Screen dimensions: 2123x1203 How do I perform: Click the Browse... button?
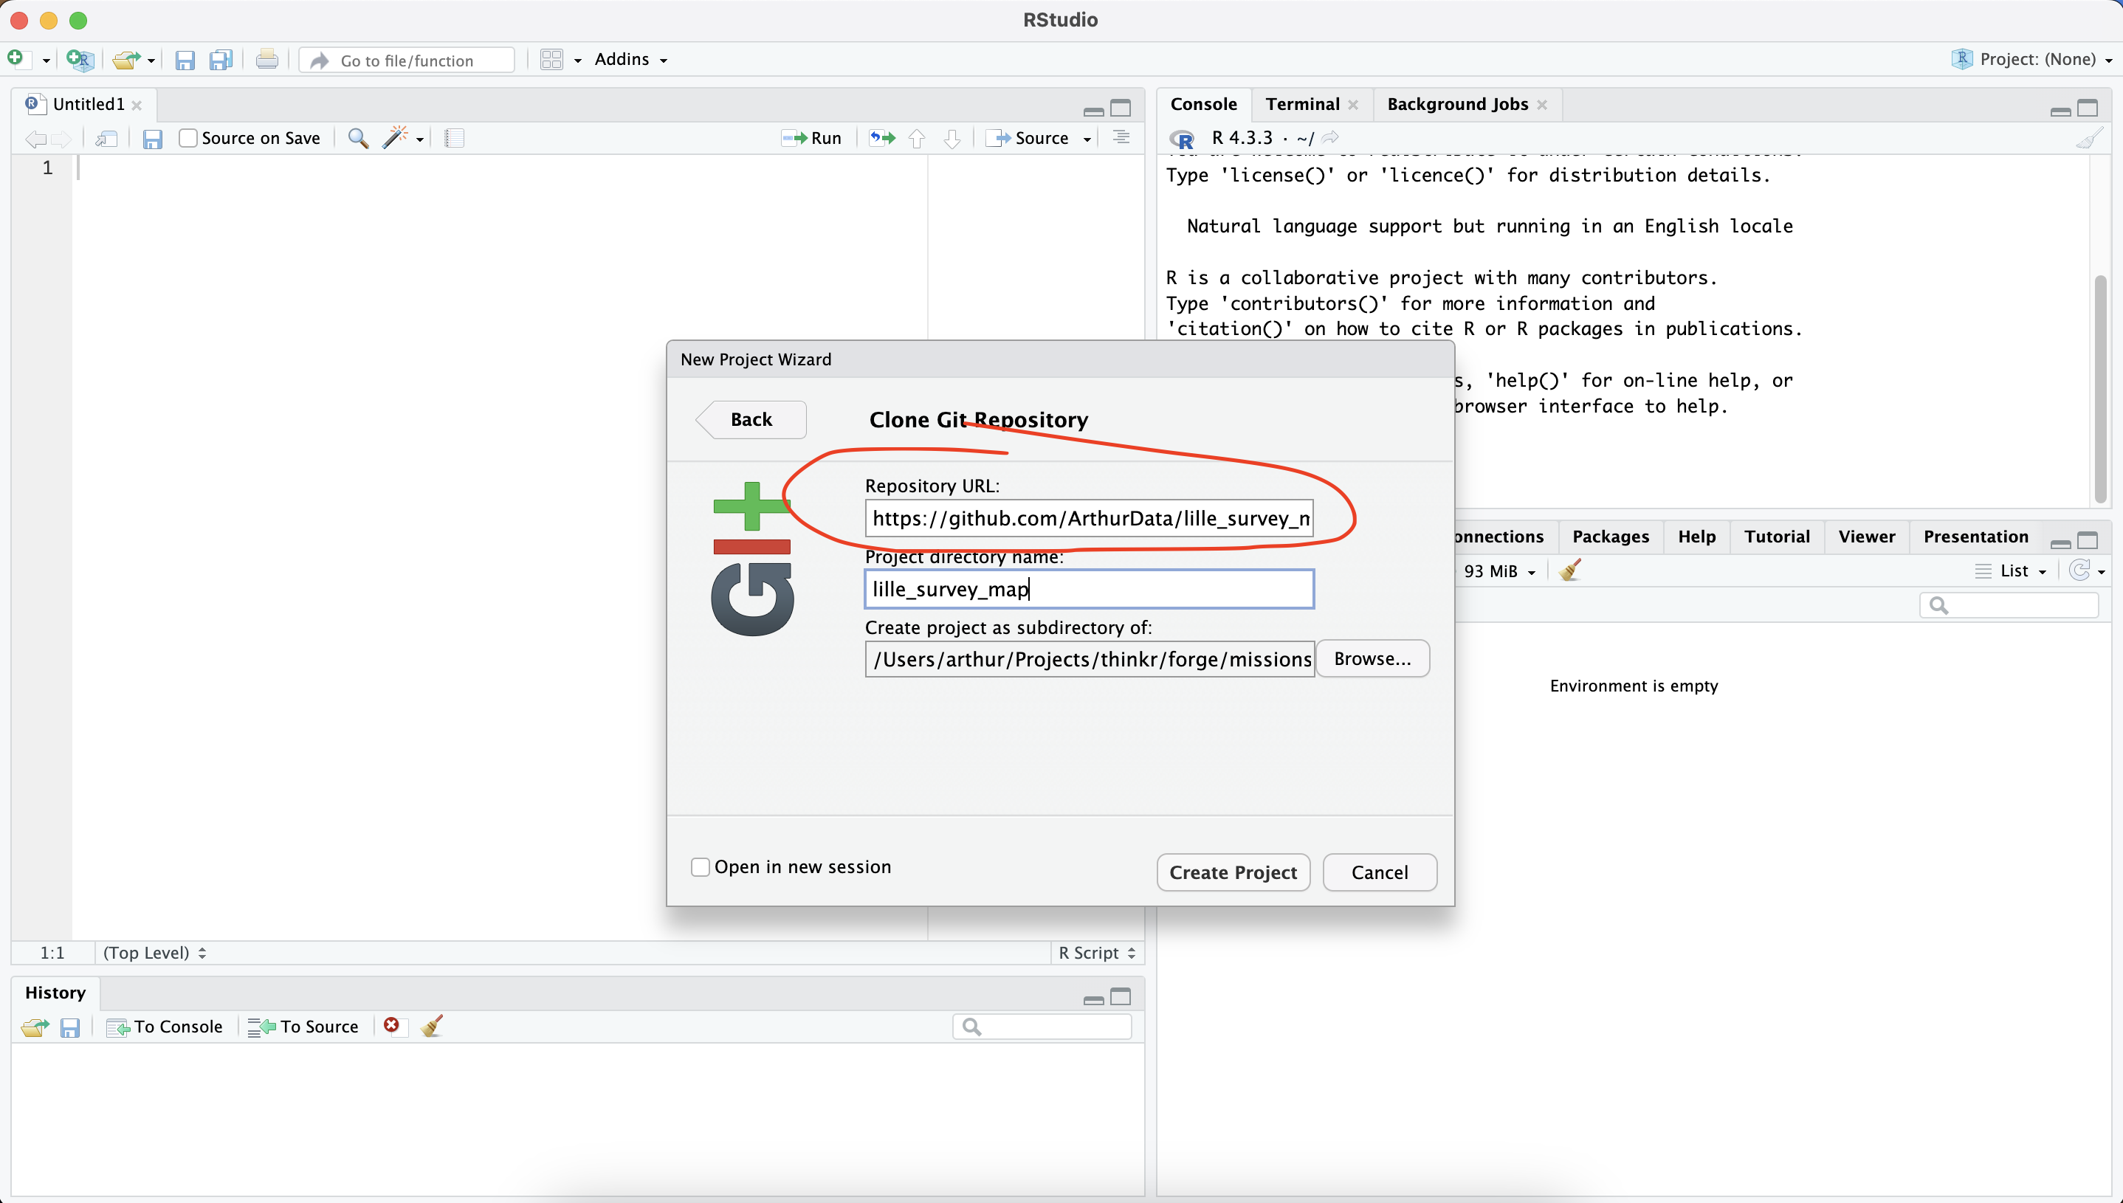pyautogui.click(x=1372, y=658)
